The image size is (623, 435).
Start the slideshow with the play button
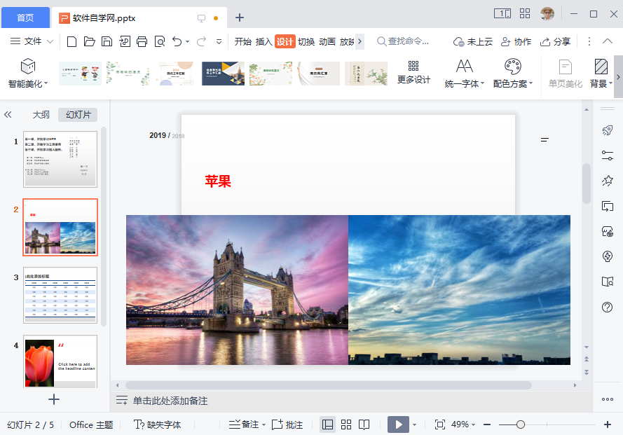click(398, 424)
